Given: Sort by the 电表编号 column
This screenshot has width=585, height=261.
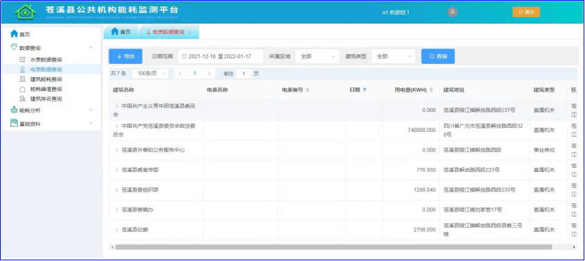Looking at the screenshot, I should tap(307, 90).
